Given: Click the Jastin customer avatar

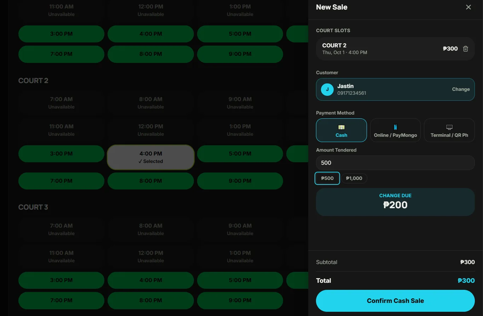Looking at the screenshot, I should [327, 89].
